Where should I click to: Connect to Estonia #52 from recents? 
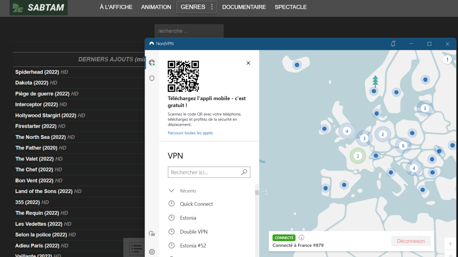[x=193, y=246]
